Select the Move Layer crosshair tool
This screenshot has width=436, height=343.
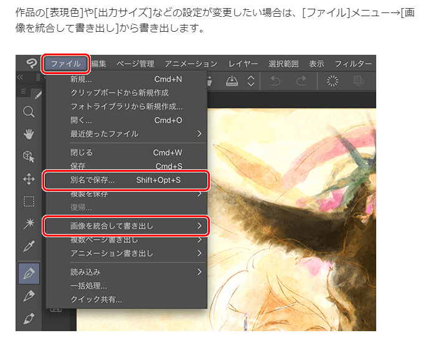click(x=29, y=179)
